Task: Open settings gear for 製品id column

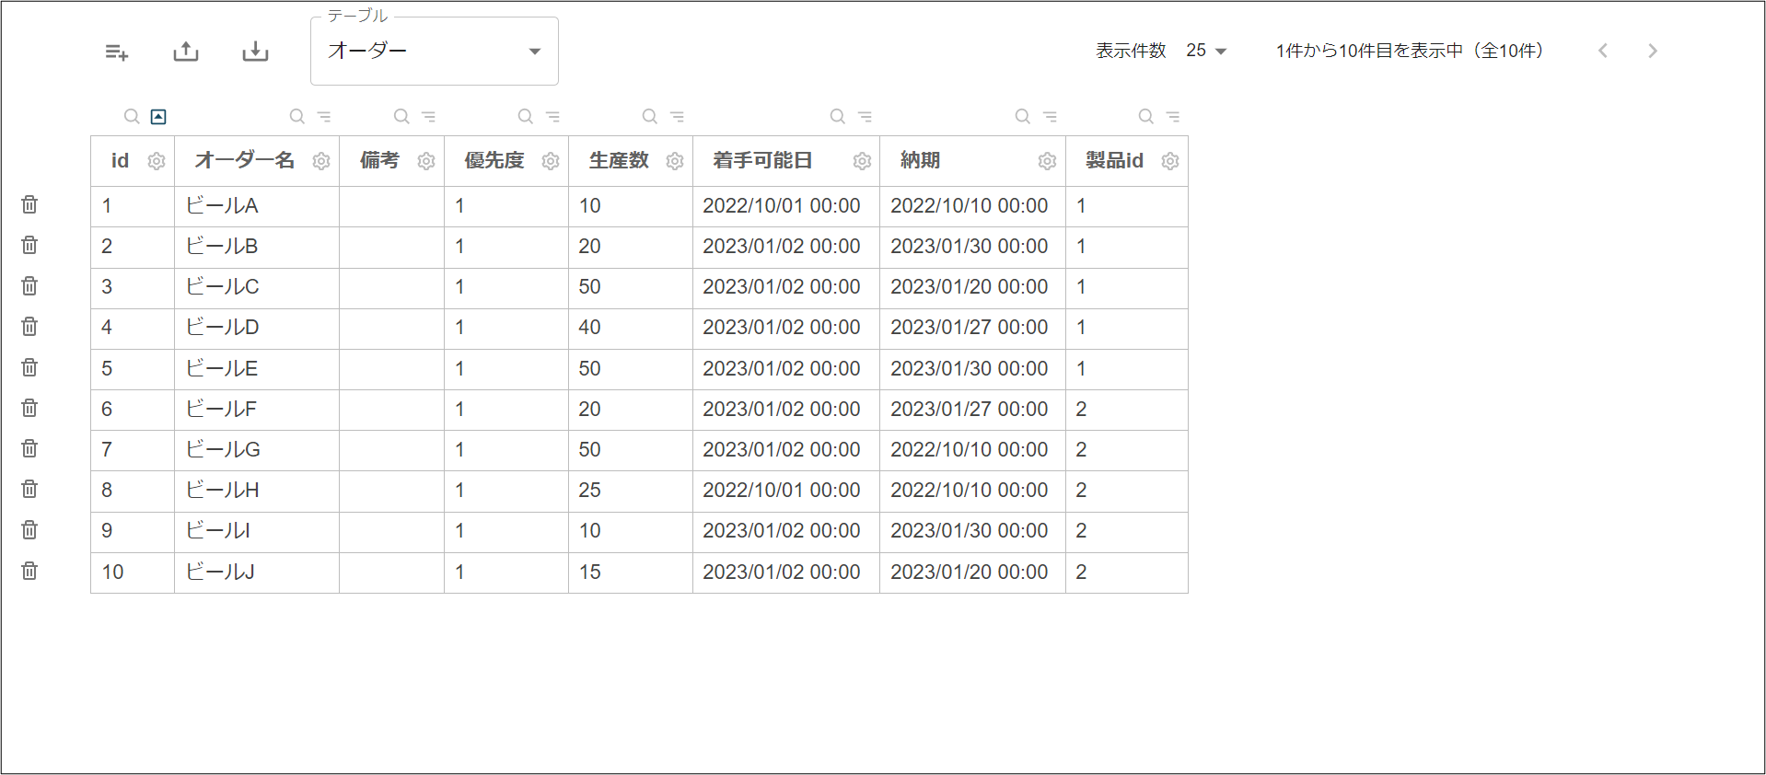Action: [x=1170, y=161]
